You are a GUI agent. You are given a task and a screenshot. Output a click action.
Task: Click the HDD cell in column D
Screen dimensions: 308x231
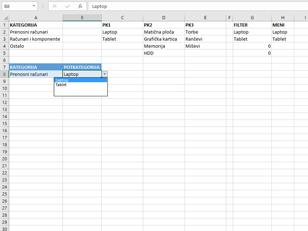(x=163, y=53)
